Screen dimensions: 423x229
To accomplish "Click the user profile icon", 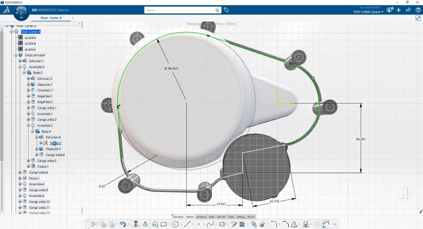I will [390, 10].
